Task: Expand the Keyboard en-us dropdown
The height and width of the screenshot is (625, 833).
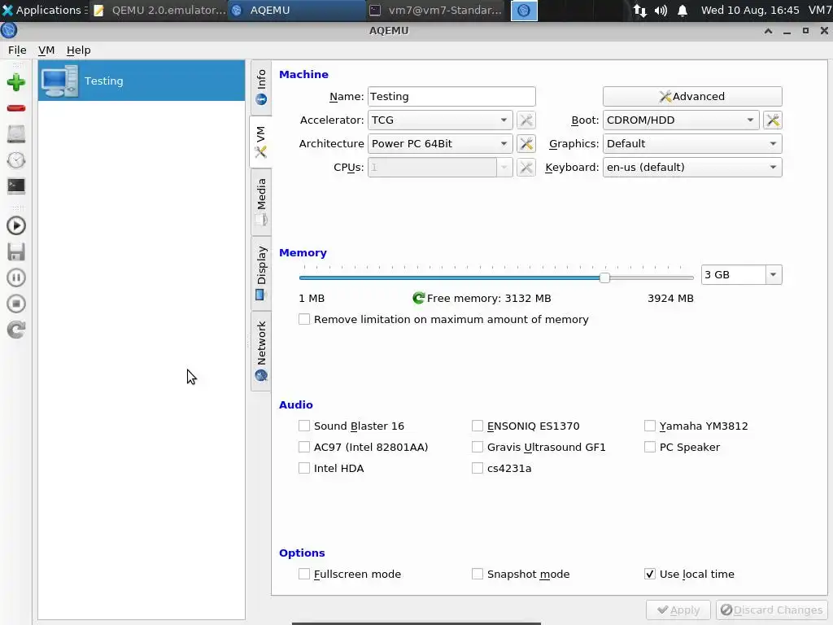Action: [x=692, y=168]
